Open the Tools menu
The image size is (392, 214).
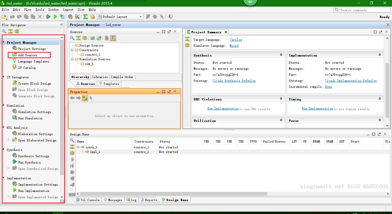[x=40, y=9]
